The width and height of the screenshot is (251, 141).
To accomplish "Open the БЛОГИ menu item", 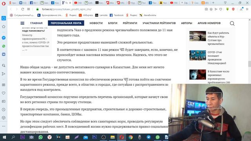I will click(x=113, y=23).
